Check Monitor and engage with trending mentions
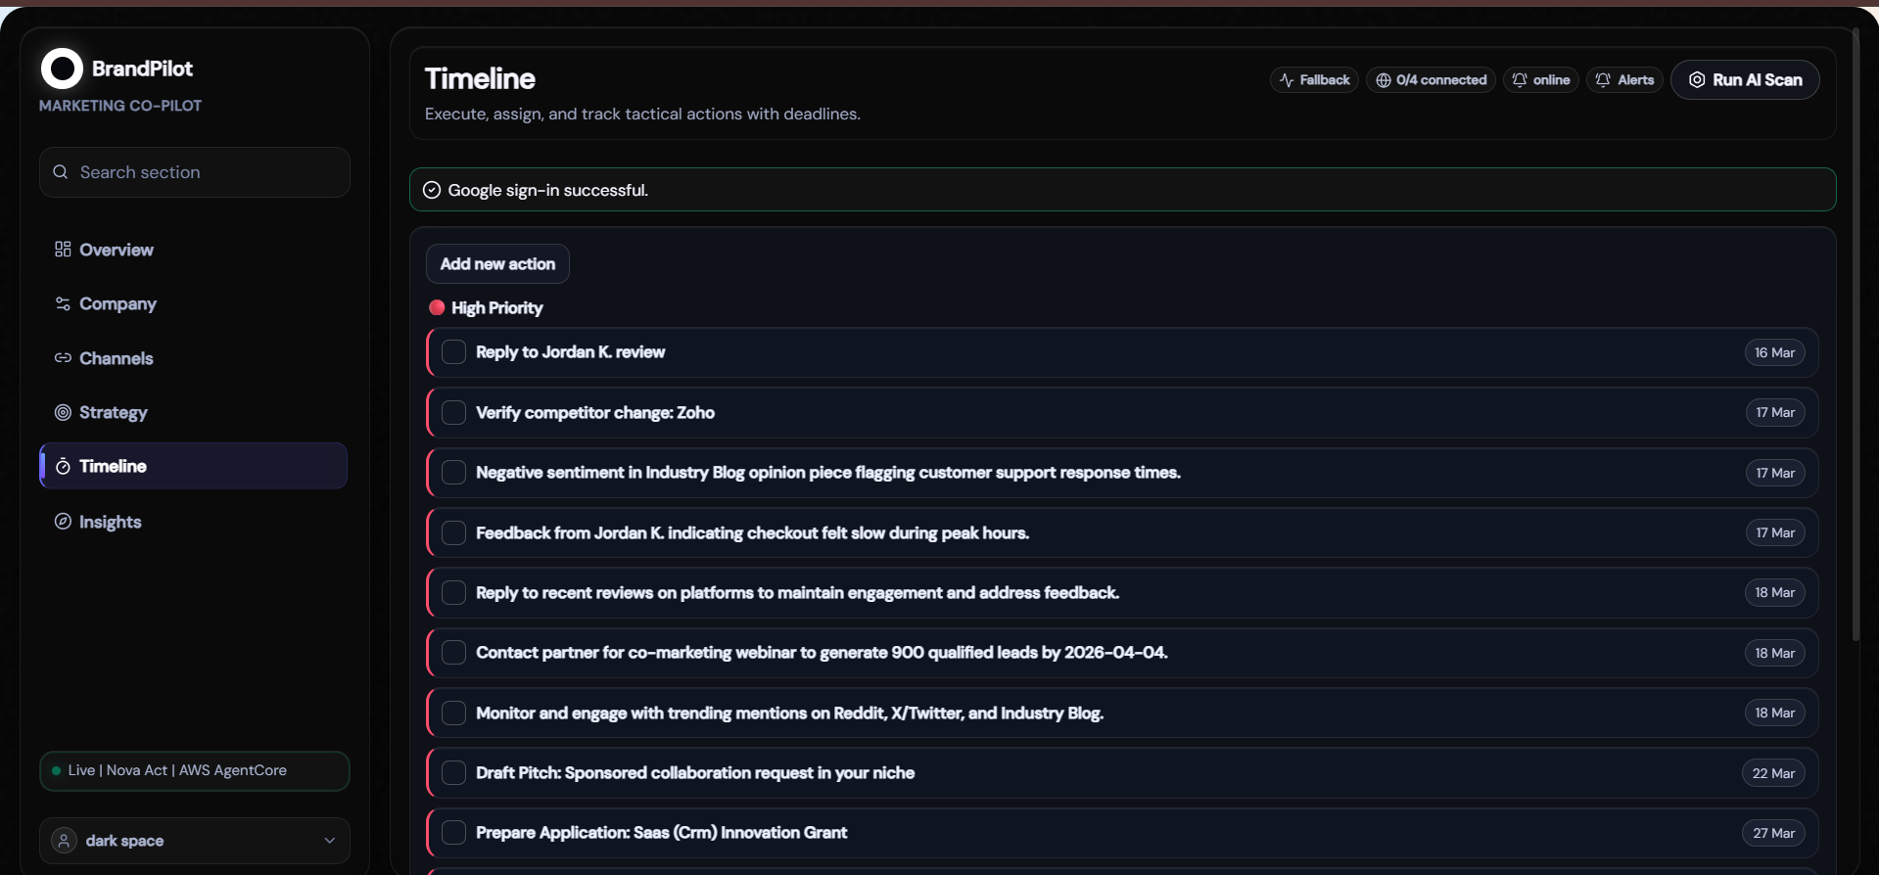This screenshot has height=875, width=1879. pos(453,713)
